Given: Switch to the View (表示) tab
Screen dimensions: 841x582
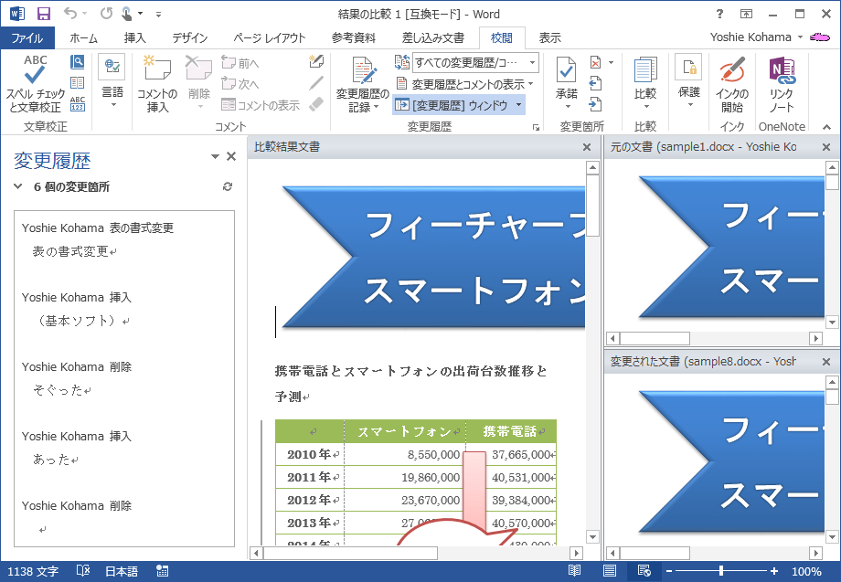Looking at the screenshot, I should [549, 38].
